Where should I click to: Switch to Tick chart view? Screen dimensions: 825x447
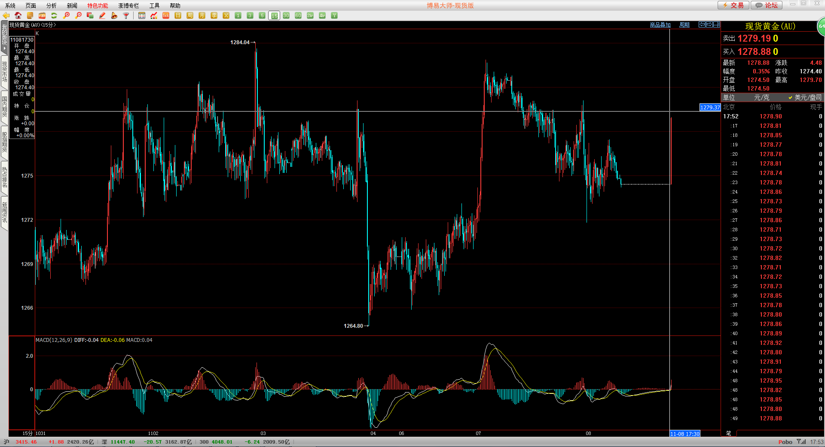(166, 15)
